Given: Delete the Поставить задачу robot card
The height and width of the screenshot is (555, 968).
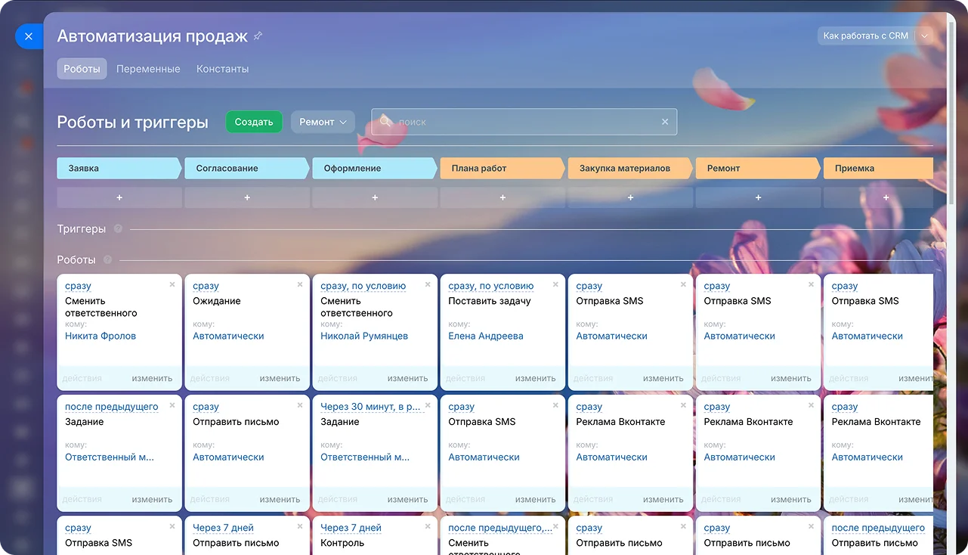Looking at the screenshot, I should [555, 285].
